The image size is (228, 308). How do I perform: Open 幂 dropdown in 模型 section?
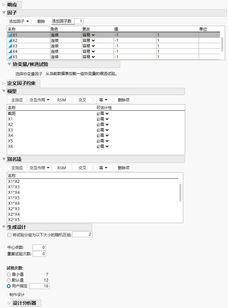click(103, 100)
